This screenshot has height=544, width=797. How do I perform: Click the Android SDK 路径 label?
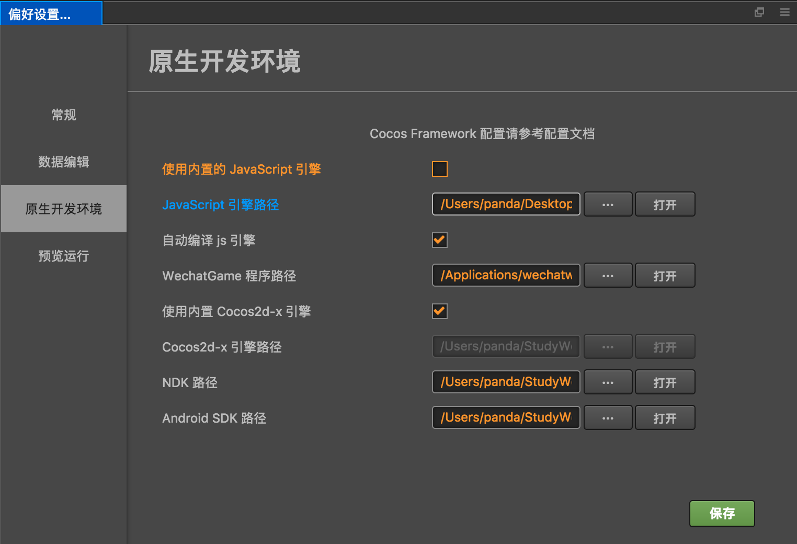click(x=214, y=418)
